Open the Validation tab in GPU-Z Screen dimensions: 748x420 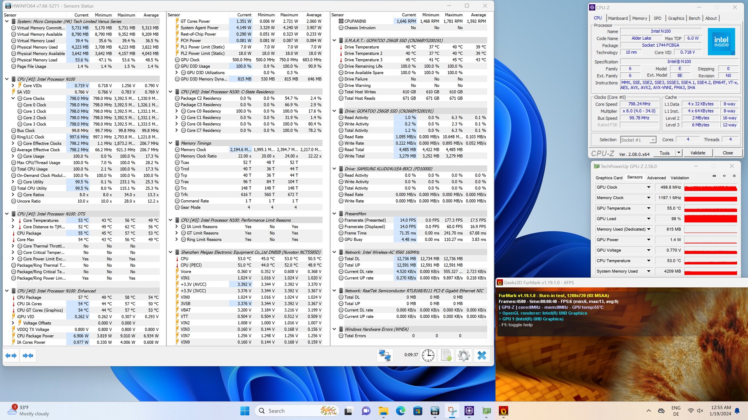coord(679,178)
